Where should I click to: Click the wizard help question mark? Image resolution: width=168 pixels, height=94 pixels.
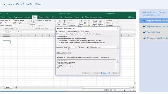click(x=112, y=28)
